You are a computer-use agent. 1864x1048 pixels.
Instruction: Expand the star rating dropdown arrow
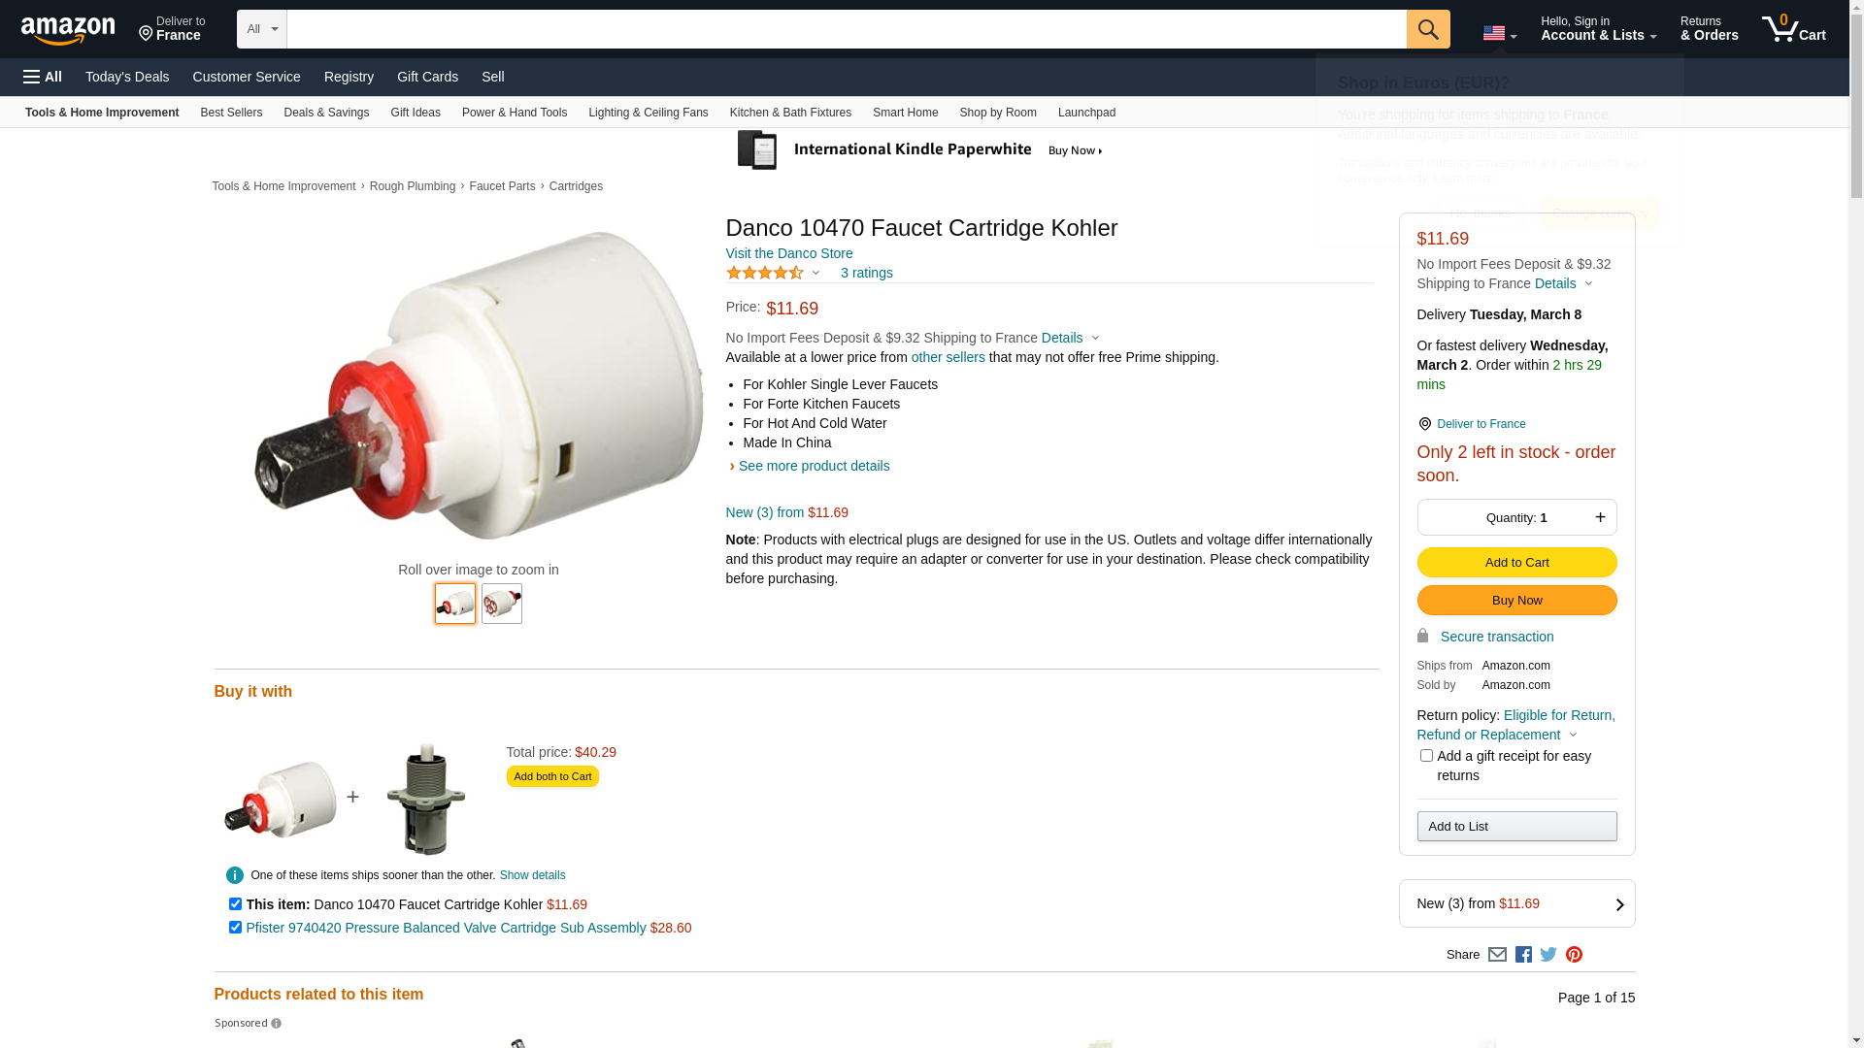click(815, 274)
